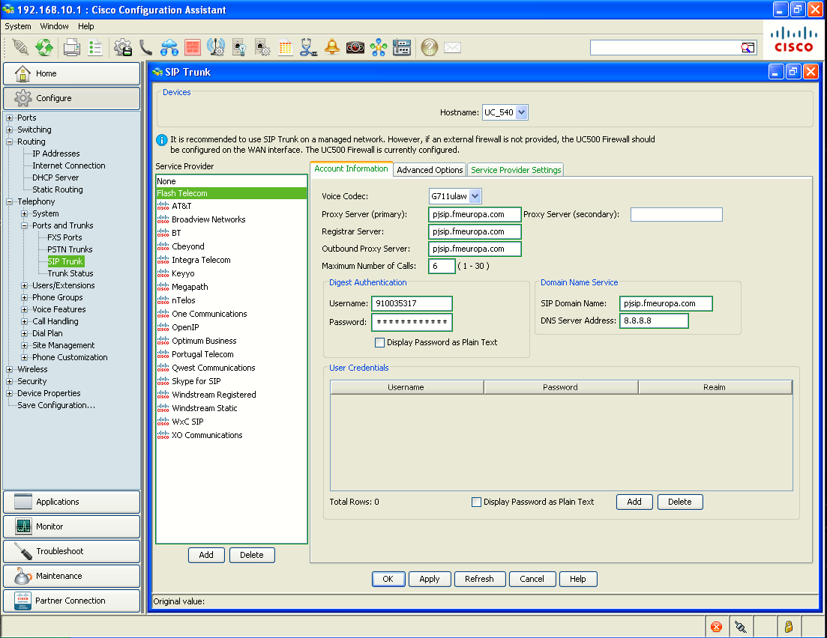Screen dimensions: 827x638
Task: Select AT&T in Service Provider list
Action: pos(181,206)
